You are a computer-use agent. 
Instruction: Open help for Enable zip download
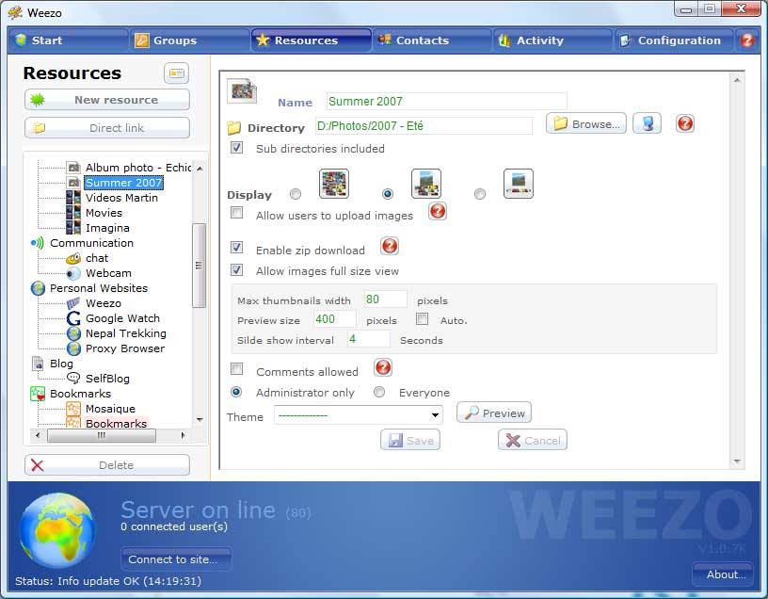390,246
